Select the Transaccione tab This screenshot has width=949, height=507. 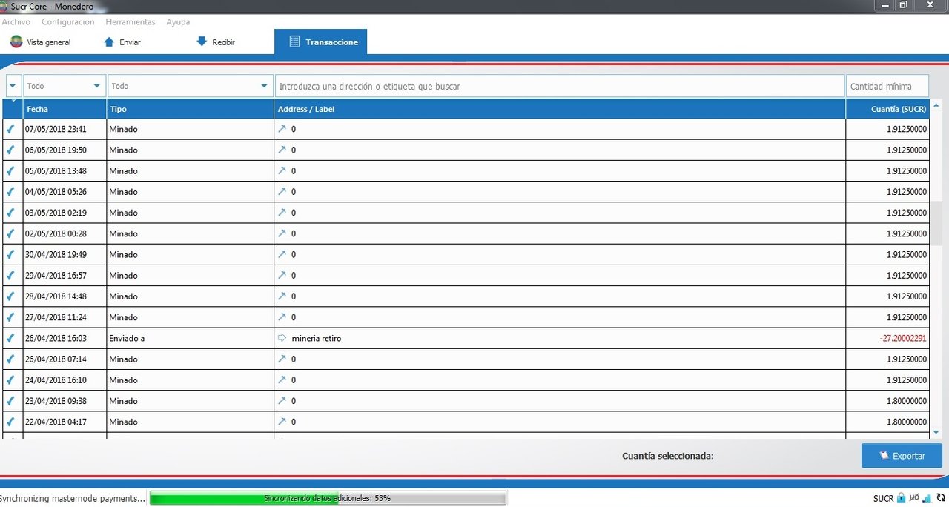pos(320,42)
